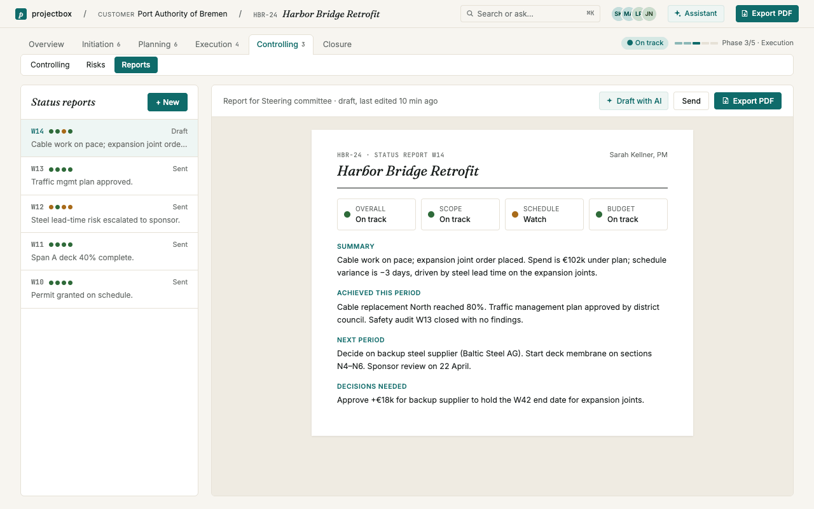Viewport: 814px width, 509px height.
Task: Open the W13 report row
Action: (109, 176)
